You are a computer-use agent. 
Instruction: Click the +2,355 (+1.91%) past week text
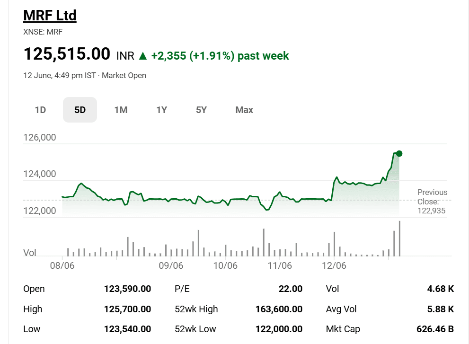pos(220,56)
